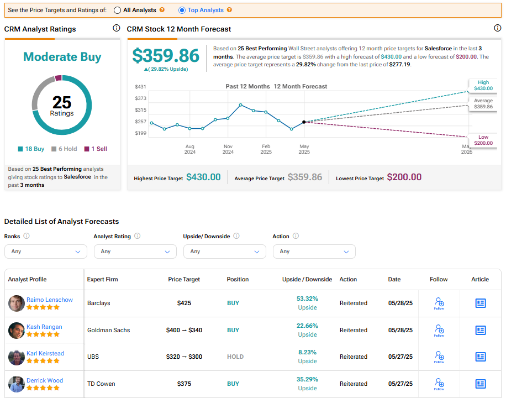Open the article for TD Cowen rating

481,384
